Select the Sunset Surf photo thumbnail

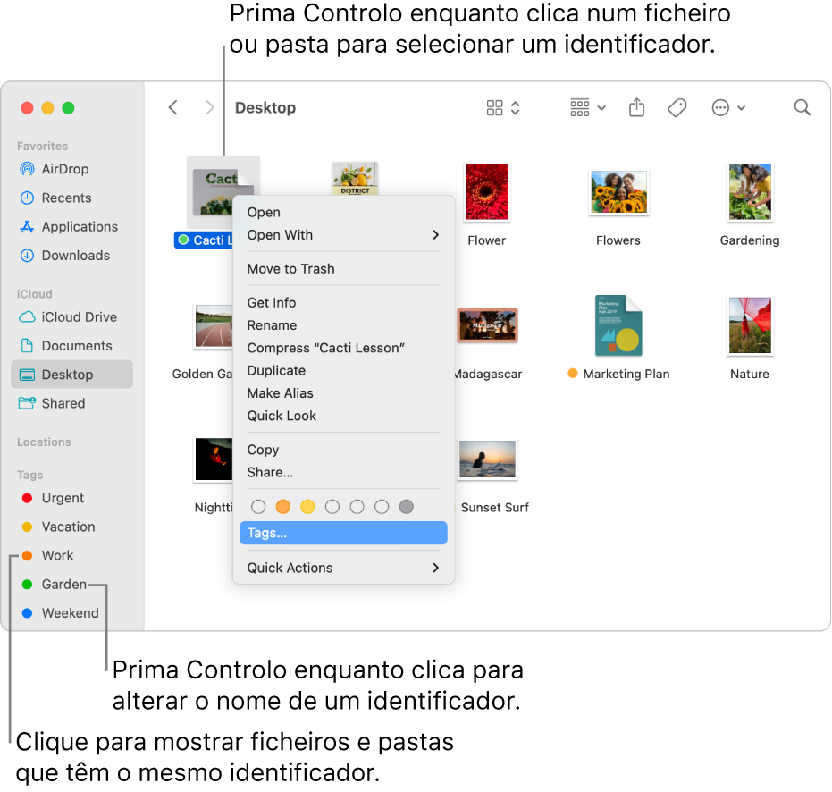coord(487,459)
